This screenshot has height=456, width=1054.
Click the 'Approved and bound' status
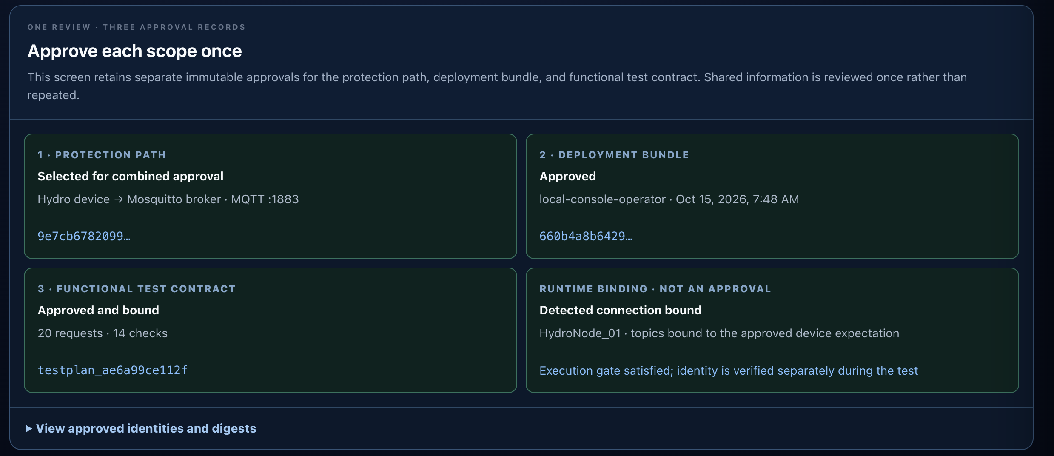(x=98, y=310)
